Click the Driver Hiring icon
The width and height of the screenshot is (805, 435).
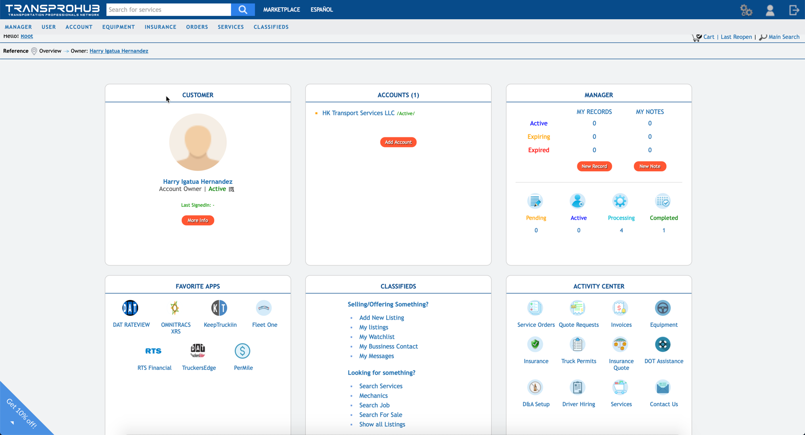click(577, 388)
